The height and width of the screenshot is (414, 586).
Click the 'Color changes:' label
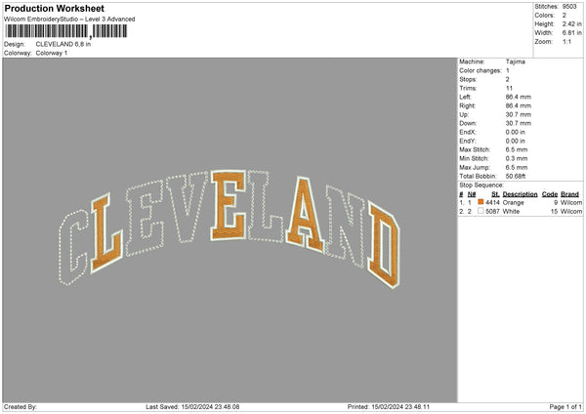[x=481, y=70]
